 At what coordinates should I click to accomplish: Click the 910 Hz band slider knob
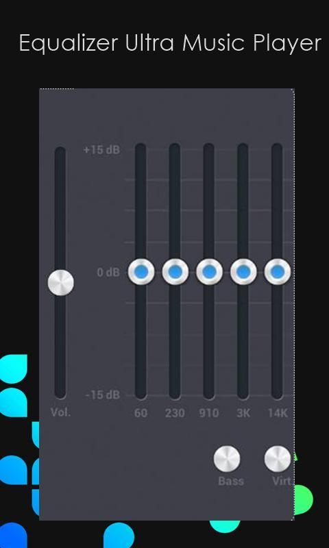[209, 272]
